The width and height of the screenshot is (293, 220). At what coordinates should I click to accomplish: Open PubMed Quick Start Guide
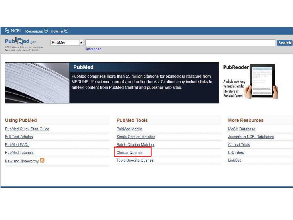tap(27, 129)
